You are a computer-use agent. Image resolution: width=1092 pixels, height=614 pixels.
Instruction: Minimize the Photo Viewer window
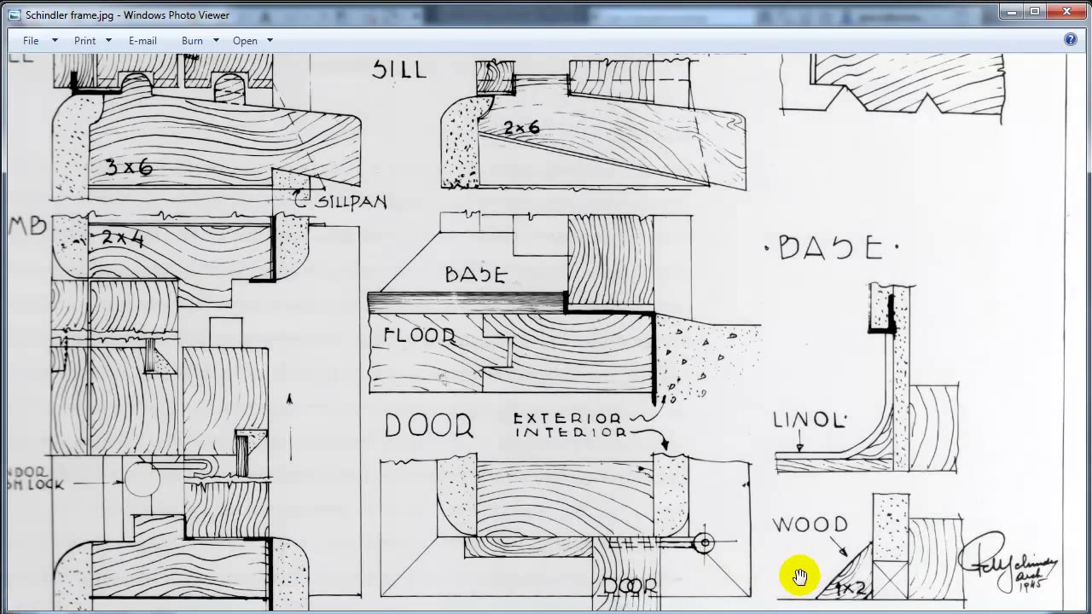pos(1010,11)
